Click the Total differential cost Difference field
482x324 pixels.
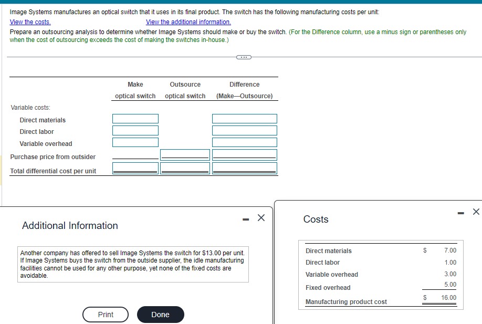pos(244,168)
